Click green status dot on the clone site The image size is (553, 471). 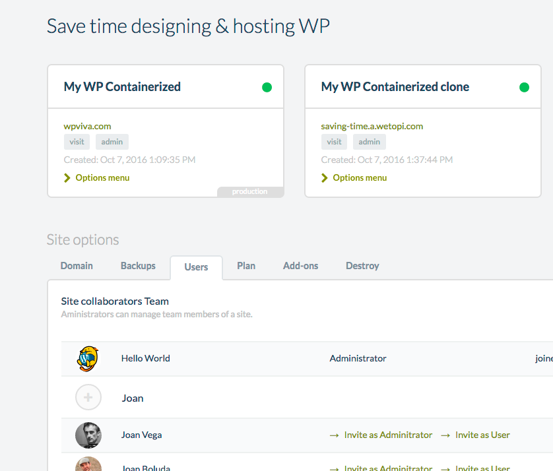click(524, 87)
